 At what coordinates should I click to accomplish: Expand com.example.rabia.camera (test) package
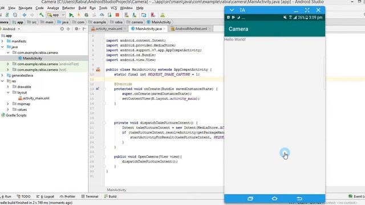[x=8, y=69]
